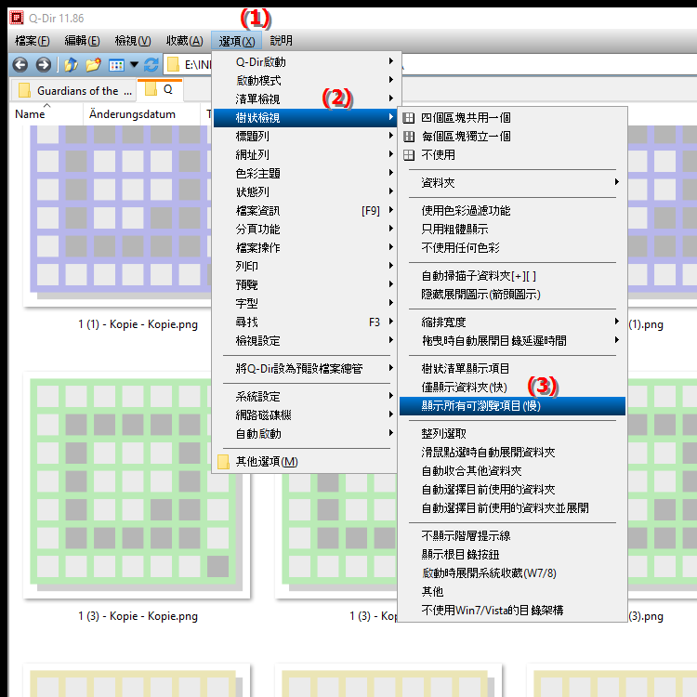Open the 檔案(F) menu
Image resolution: width=697 pixels, height=697 pixels.
click(32, 41)
